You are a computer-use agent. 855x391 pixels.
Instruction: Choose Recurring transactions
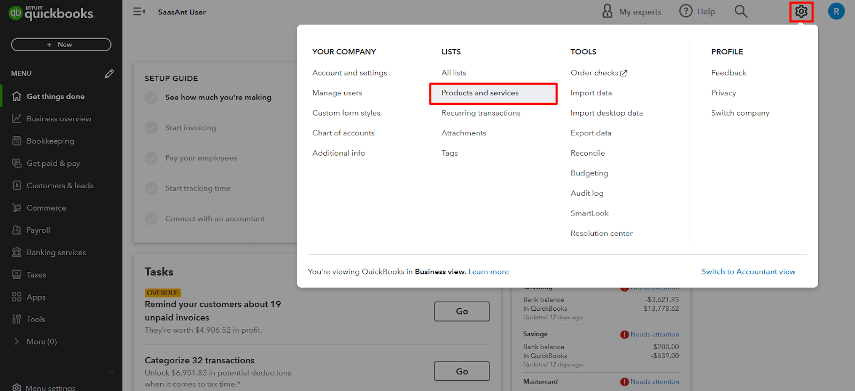(x=481, y=113)
